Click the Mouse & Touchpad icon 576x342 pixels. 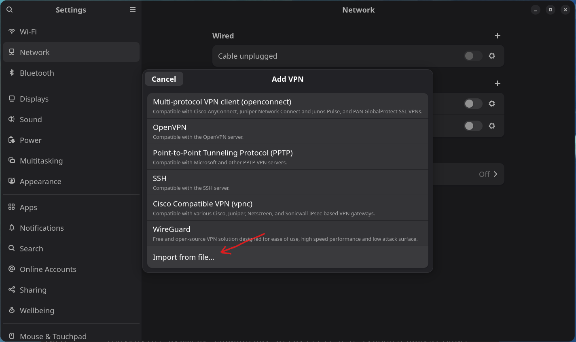pos(12,336)
